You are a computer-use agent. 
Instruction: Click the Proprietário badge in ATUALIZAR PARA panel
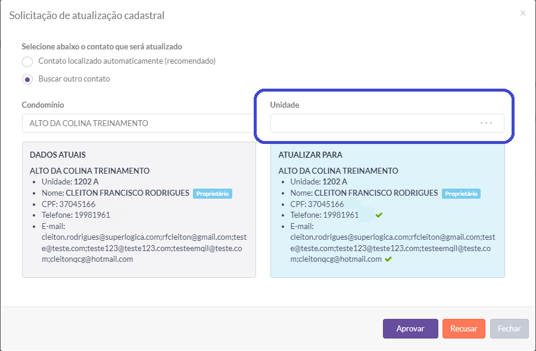click(x=460, y=193)
